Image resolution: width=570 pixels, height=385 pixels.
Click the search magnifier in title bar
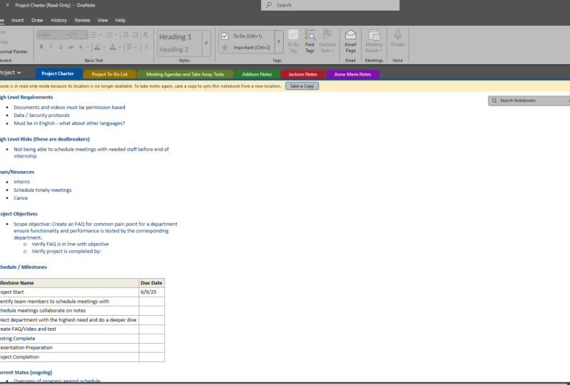pyautogui.click(x=269, y=5)
